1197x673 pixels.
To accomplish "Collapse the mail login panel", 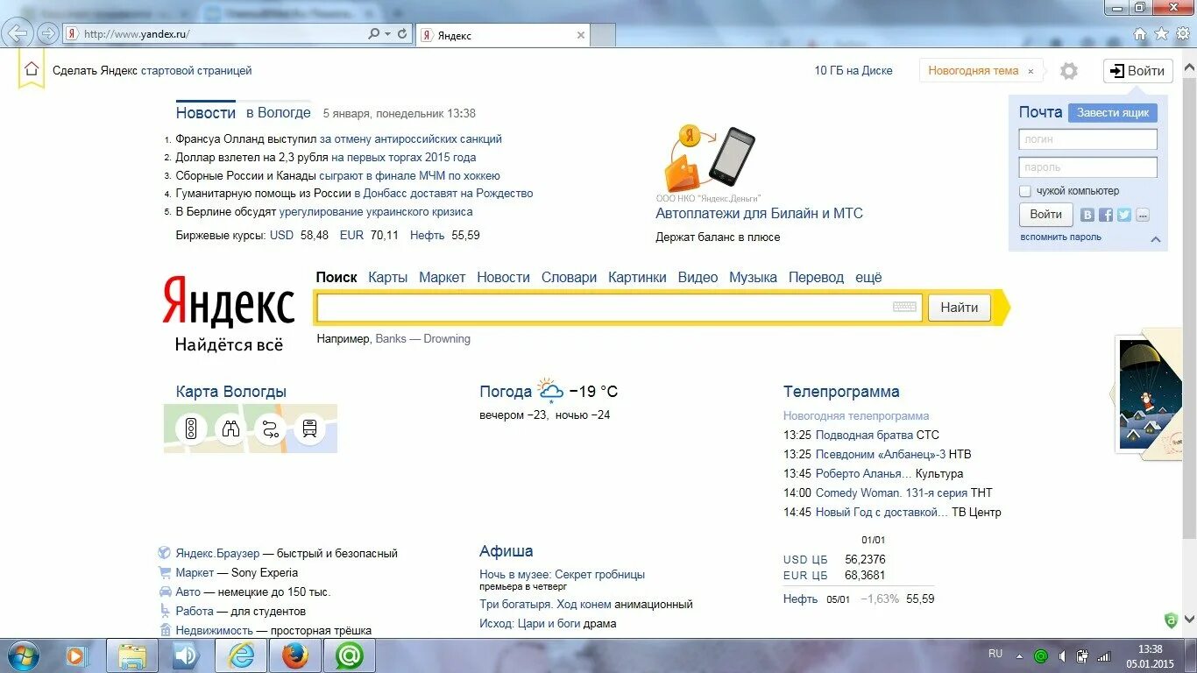I will click(x=1155, y=238).
